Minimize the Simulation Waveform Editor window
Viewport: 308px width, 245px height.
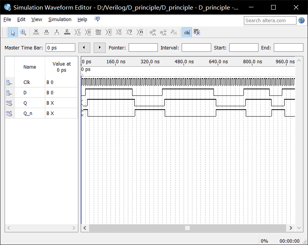point(251,7)
